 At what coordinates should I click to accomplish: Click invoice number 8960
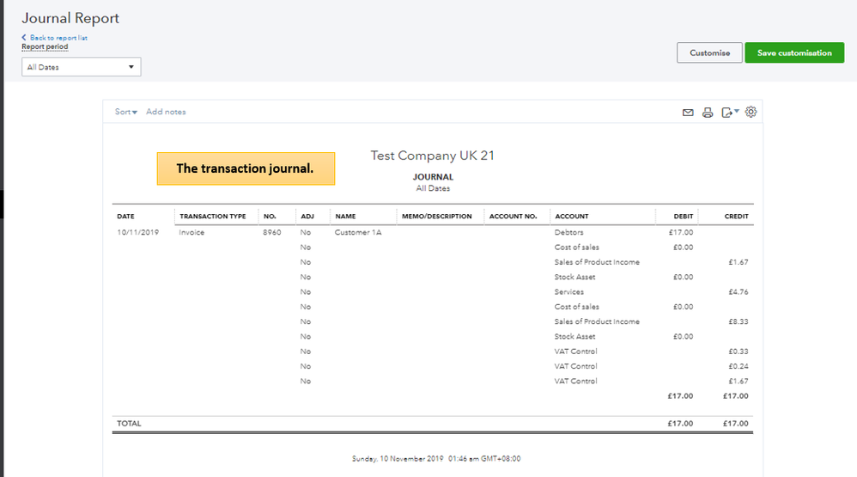271,232
